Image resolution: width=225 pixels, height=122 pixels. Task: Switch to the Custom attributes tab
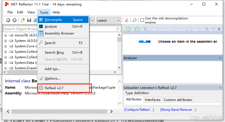coord(178,100)
